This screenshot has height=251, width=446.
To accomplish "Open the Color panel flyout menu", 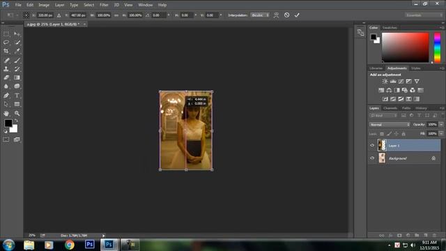I will [x=442, y=28].
